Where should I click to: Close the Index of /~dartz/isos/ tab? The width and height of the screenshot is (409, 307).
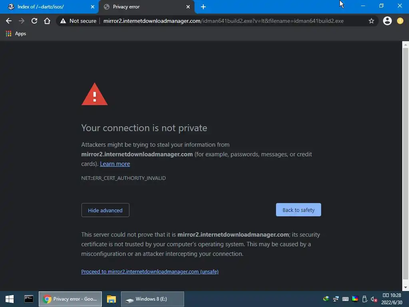tap(93, 7)
